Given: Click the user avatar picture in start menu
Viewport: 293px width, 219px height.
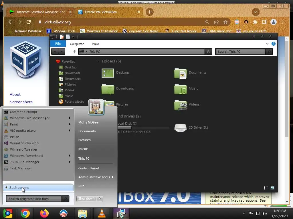Looking at the screenshot, I should coord(96,107).
